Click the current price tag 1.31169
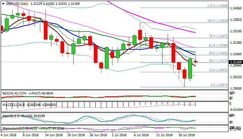Viewport: 243px width, 139px height. (x=236, y=62)
